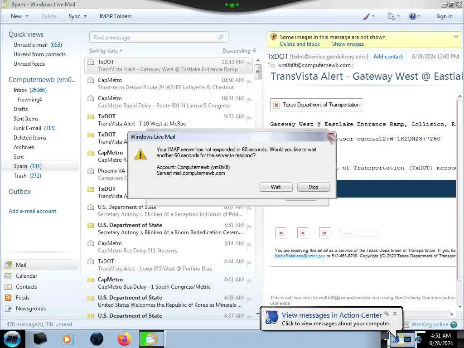Select Unread feeds quick view
This screenshot has width=464, height=348.
pos(29,63)
